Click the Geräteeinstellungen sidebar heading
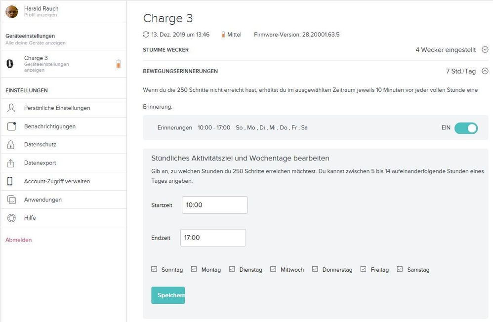 coord(30,36)
